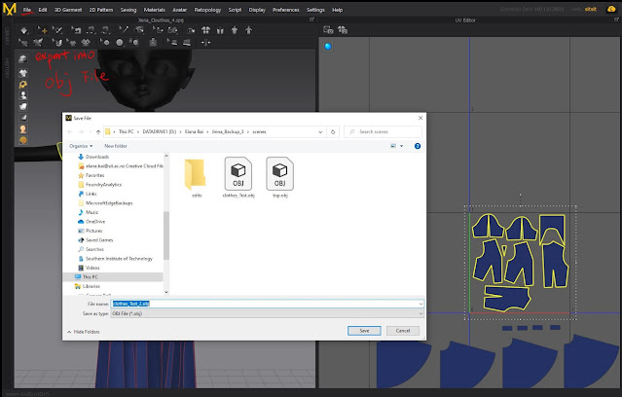Expand the File name history dropdown arrow
622x397 pixels.
pos(421,304)
